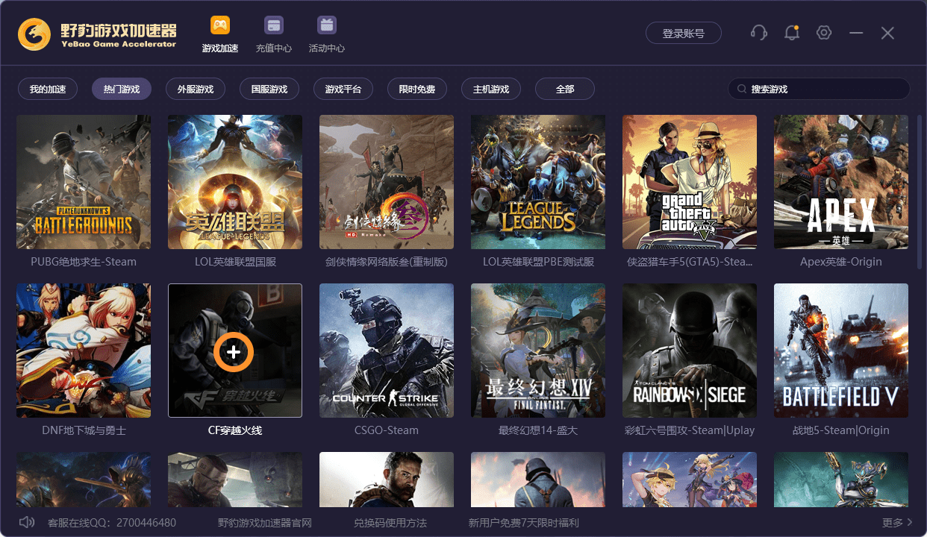The width and height of the screenshot is (927, 537).
Task: Open the LOL英雄联盟国服 game cover
Action: click(235, 182)
